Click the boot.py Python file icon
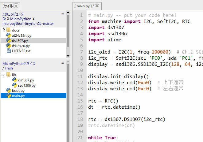Screen dimensions: 203x142 (x=9, y=91)
